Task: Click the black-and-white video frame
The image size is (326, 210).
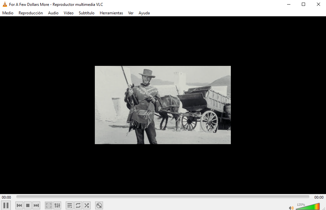Action: tap(163, 105)
